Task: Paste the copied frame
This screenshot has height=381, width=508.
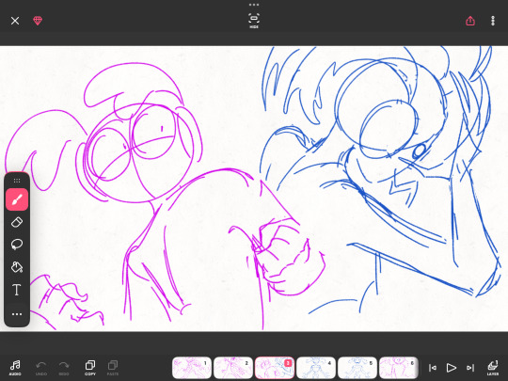Action: click(113, 368)
